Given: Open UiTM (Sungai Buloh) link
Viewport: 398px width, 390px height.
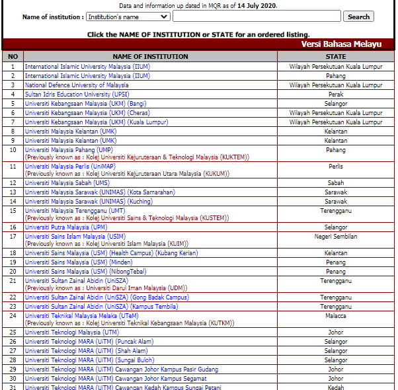Looking at the screenshot, I should point(90,360).
